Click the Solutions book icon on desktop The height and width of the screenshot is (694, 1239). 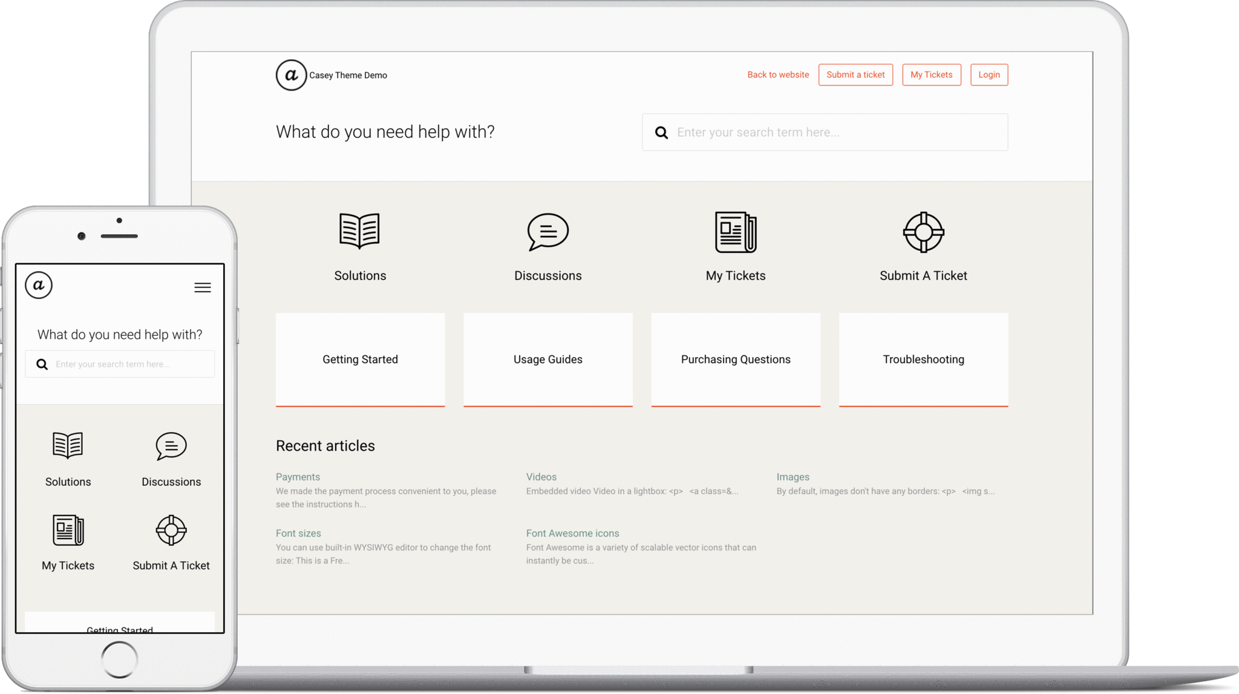tap(359, 231)
